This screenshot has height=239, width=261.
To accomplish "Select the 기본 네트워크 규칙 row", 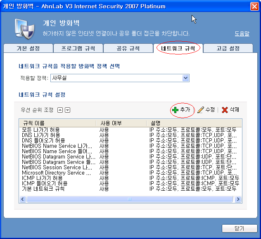I will coord(43,189).
